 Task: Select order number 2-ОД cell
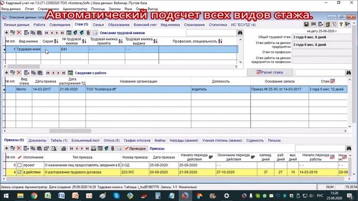coord(135,165)
